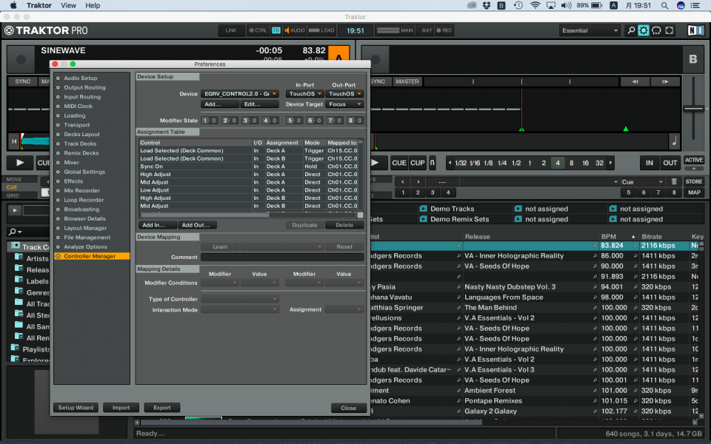
Task: Toggle the ACTIVE loop button
Action: (x=694, y=160)
